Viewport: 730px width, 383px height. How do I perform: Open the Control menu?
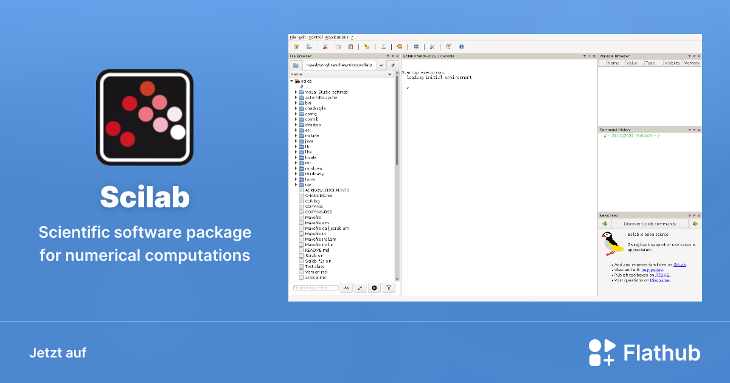pyautogui.click(x=315, y=36)
